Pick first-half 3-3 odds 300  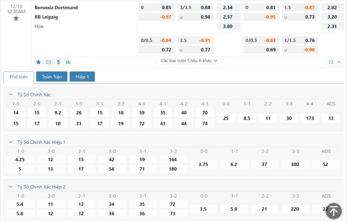tap(295, 164)
